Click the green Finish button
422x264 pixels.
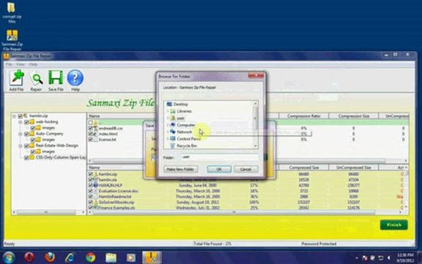pos(393,225)
